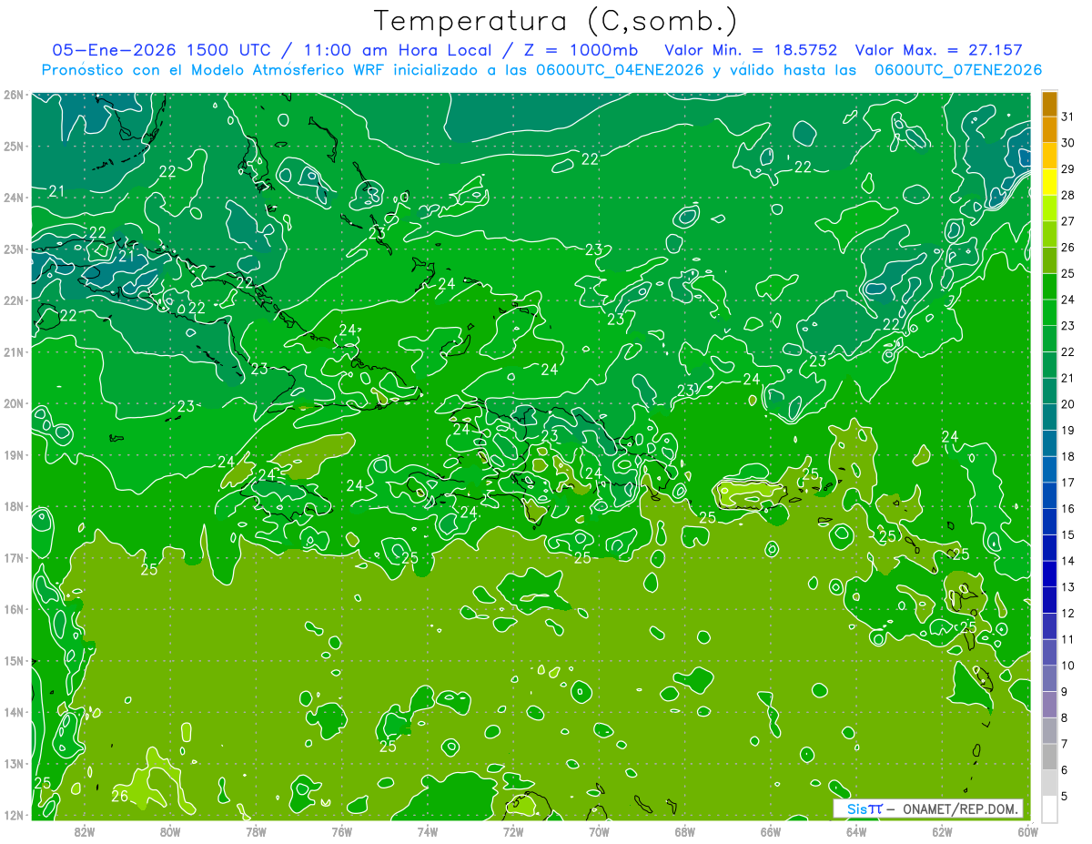The height and width of the screenshot is (844, 1092).
Task: Click the 12N latitude axis label
Action: click(13, 815)
